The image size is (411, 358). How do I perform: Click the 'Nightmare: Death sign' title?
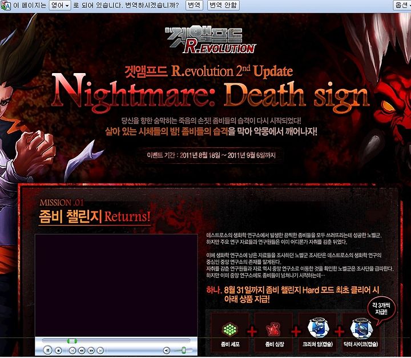(211, 93)
